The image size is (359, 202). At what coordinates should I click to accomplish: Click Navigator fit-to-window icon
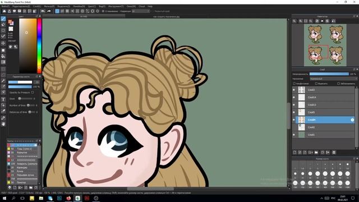[x=306, y=21]
